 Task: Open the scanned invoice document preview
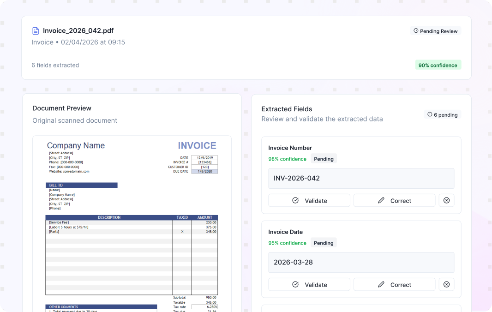132,224
